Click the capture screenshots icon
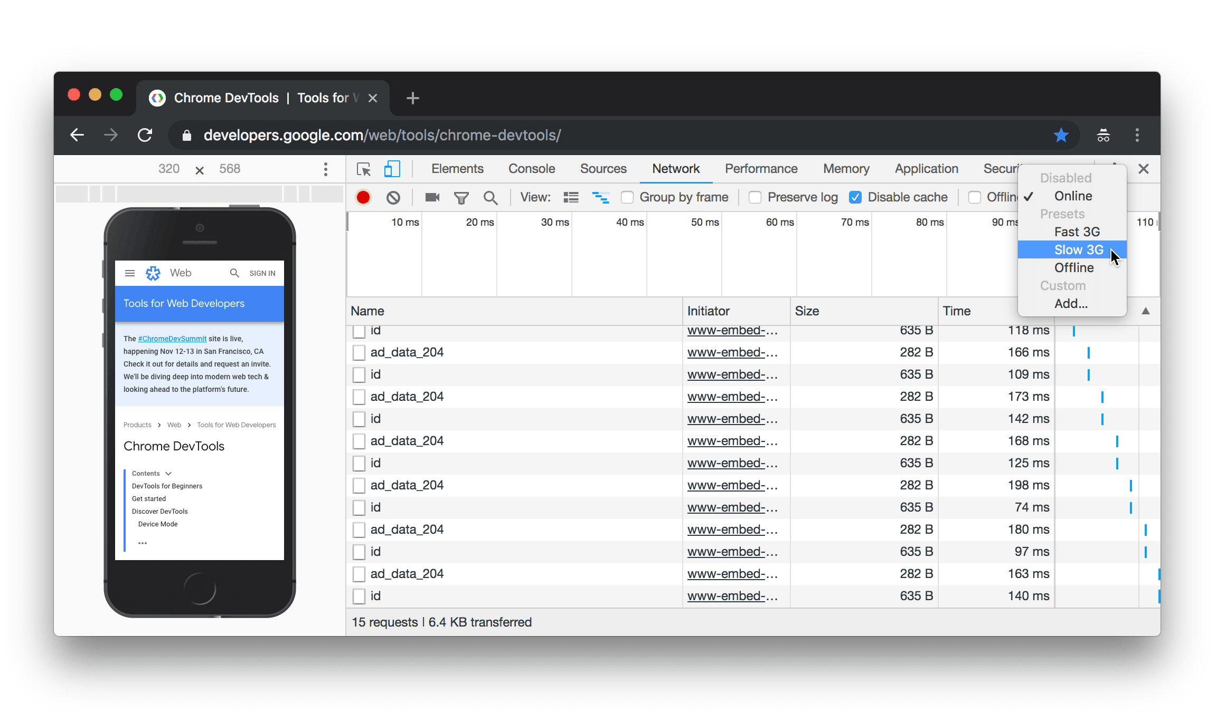Screen dimensions: 1226x712 tap(433, 197)
